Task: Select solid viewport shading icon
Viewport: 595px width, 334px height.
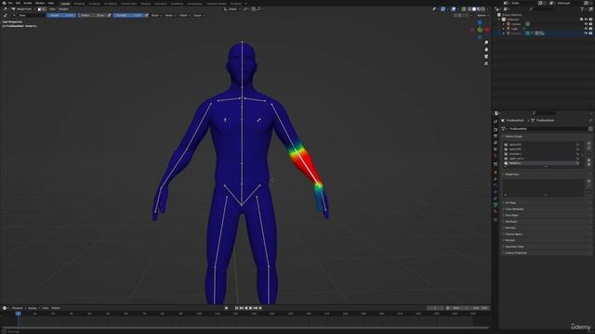Action: click(x=474, y=9)
